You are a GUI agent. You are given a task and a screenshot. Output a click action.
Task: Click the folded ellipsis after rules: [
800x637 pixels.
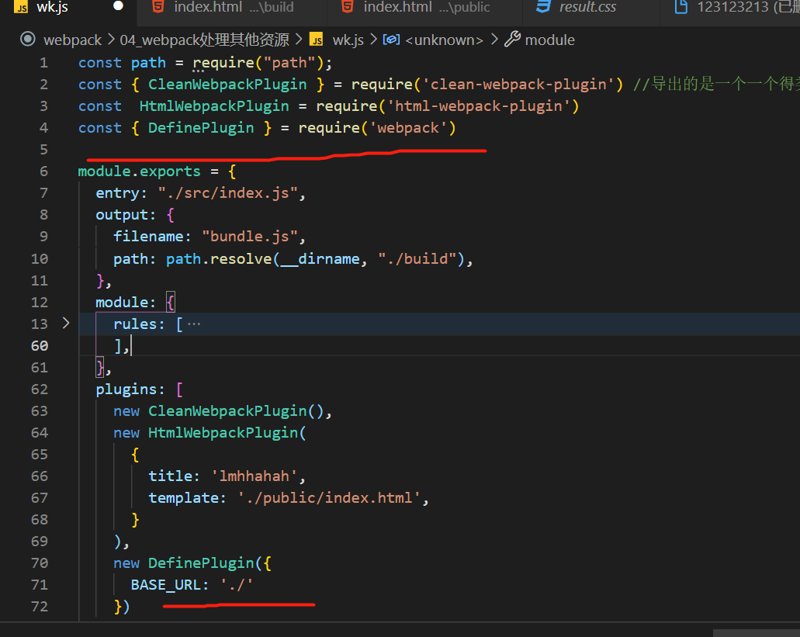point(194,324)
